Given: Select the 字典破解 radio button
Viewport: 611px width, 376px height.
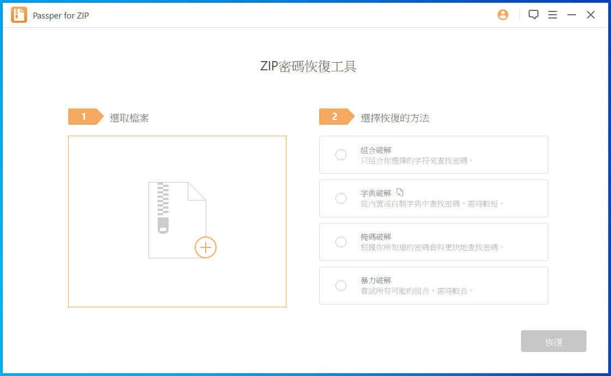Looking at the screenshot, I should (x=340, y=198).
